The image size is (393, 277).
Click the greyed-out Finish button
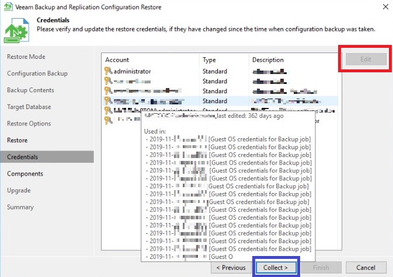(321, 268)
